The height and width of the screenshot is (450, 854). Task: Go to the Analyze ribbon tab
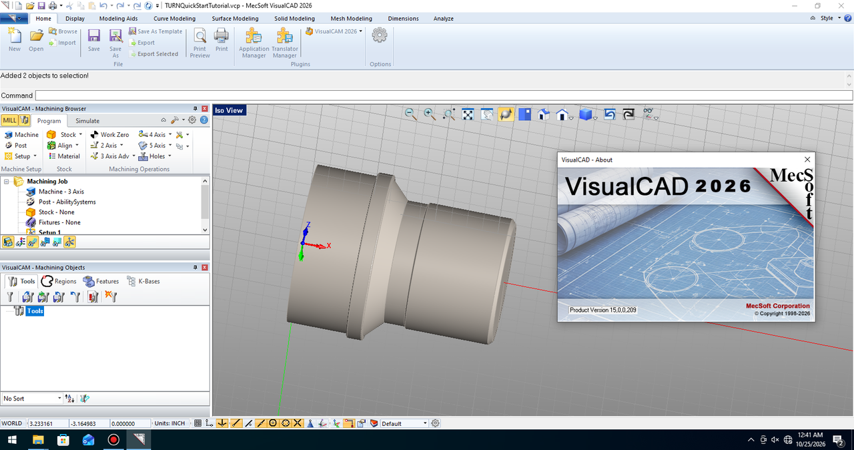[x=443, y=19]
